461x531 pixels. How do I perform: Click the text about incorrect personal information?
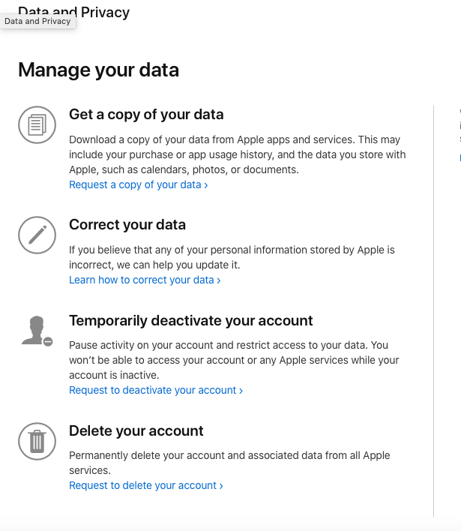pyautogui.click(x=232, y=257)
